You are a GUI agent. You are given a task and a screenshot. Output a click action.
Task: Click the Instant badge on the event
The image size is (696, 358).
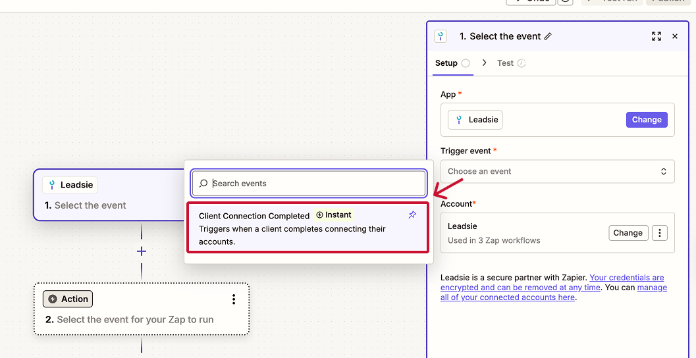coord(333,215)
